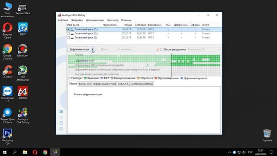Open taskbar search magnifier
The width and height of the screenshot is (277, 156).
(15, 152)
